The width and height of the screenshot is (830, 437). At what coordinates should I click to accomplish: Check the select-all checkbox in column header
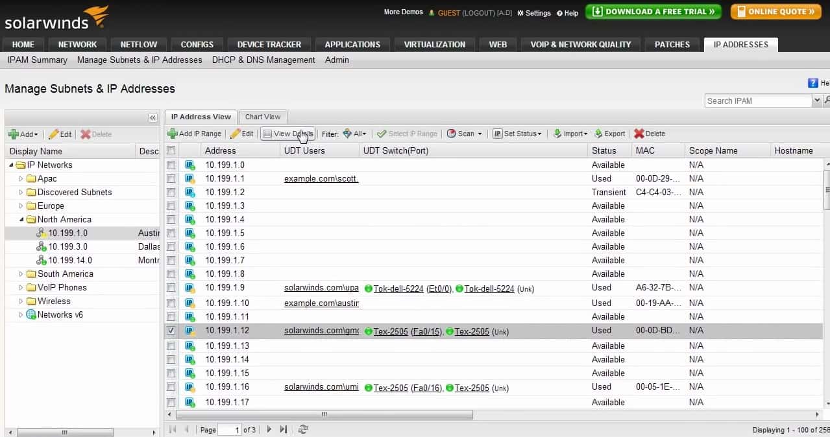click(171, 150)
